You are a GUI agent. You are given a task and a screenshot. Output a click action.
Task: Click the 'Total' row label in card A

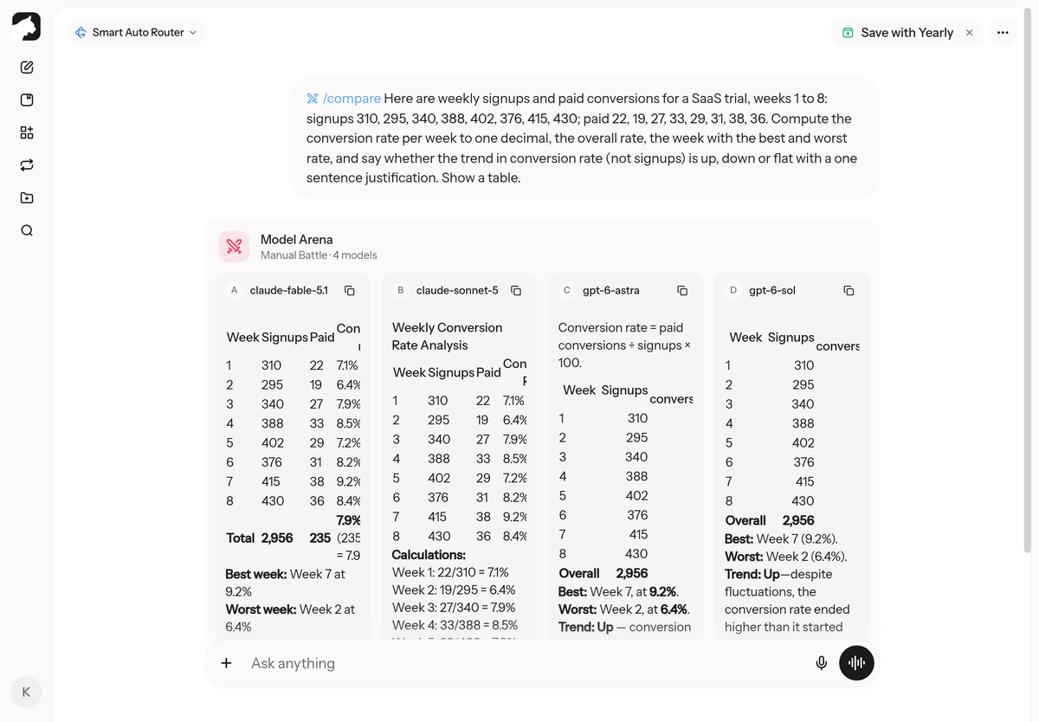click(240, 538)
